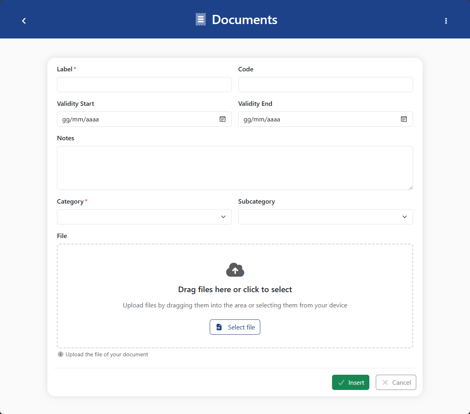The image size is (470, 414).
Task: Click the info icon near the upload hint
Action: tap(60, 354)
